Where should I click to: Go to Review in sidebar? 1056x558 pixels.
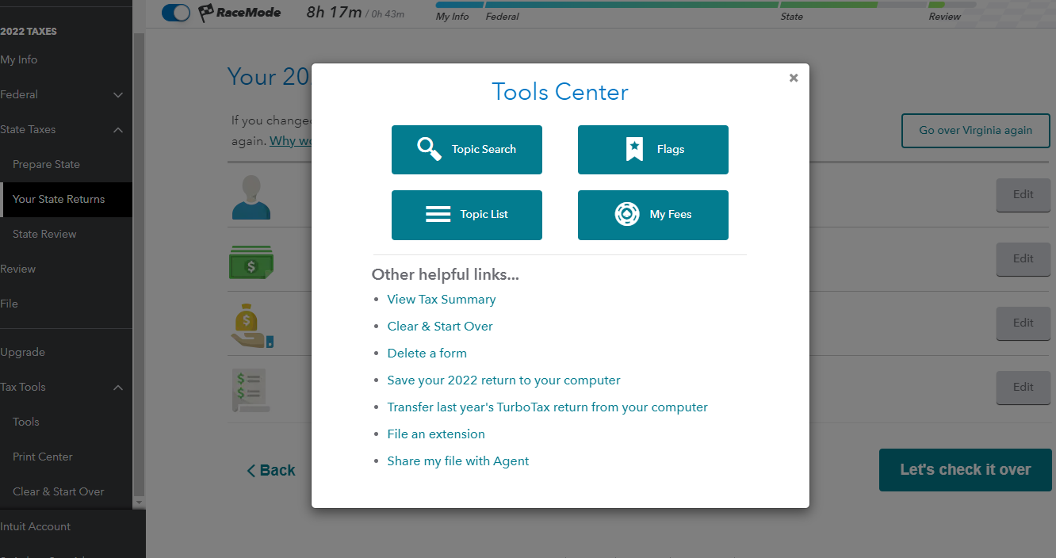[17, 269]
